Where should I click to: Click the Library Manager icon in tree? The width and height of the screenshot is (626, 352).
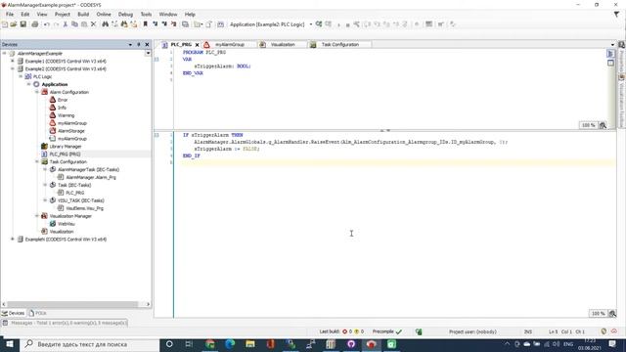[x=44, y=146]
